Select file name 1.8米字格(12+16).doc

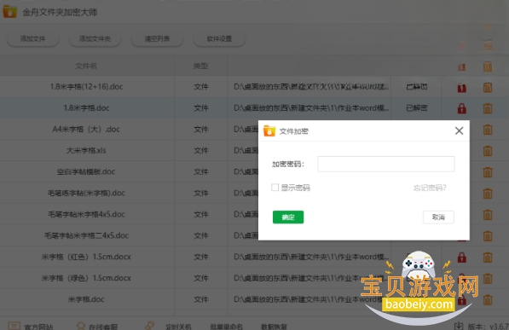(86, 87)
